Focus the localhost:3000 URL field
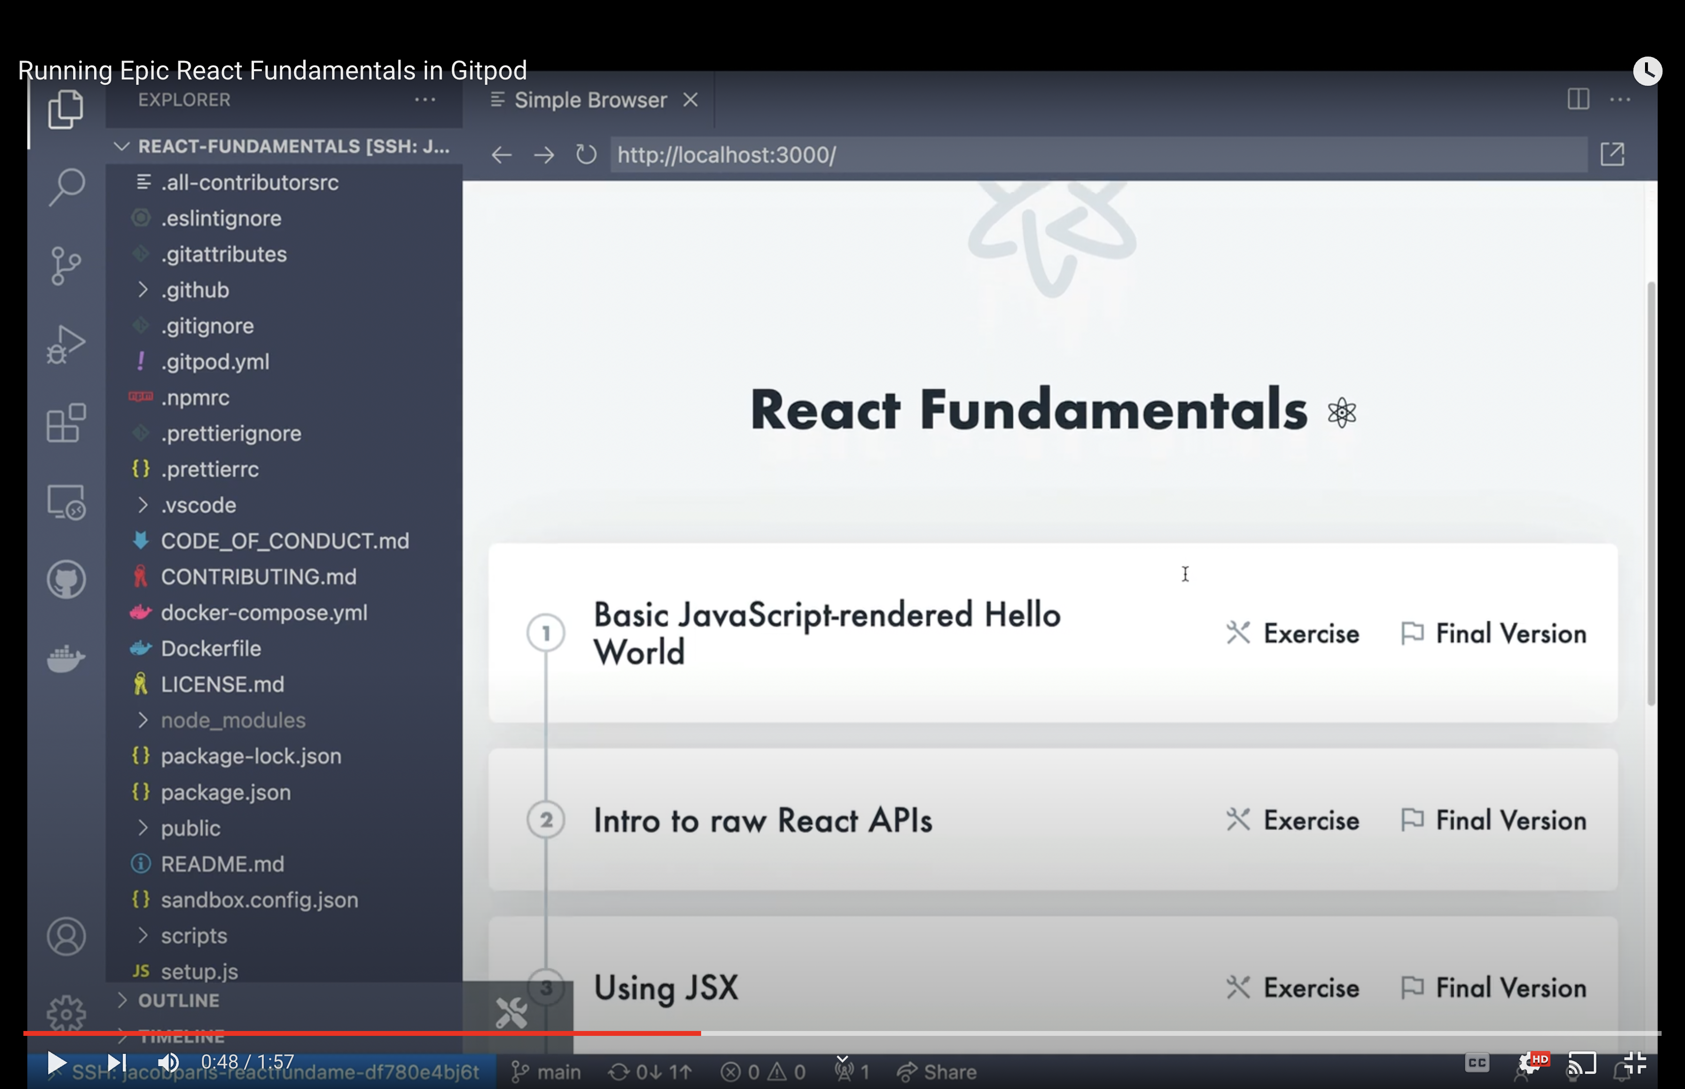 click(x=1099, y=155)
